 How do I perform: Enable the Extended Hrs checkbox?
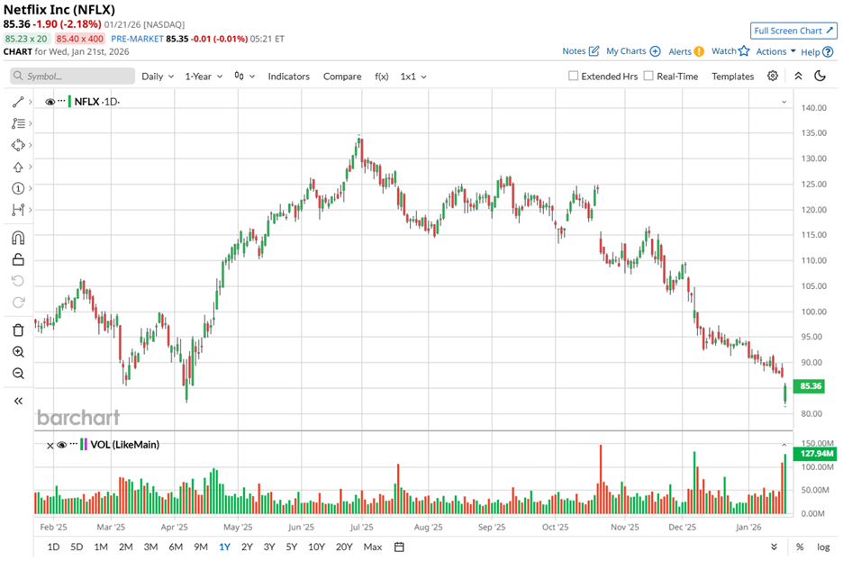pos(573,76)
